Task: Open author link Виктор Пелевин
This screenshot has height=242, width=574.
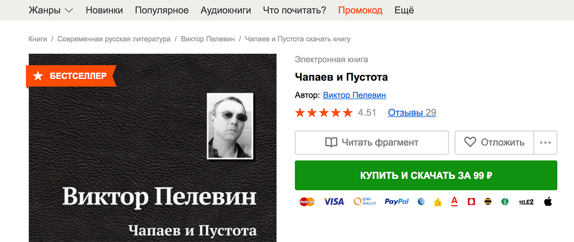Action: pos(355,95)
